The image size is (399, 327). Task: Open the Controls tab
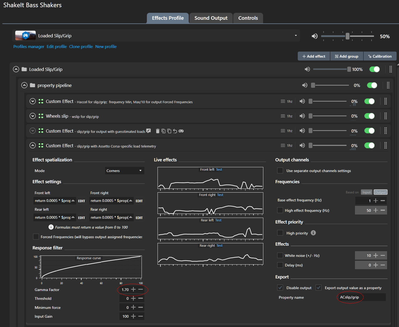pos(248,18)
